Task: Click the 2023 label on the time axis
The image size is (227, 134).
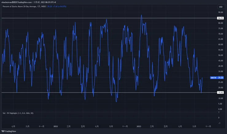Action: 139,126
